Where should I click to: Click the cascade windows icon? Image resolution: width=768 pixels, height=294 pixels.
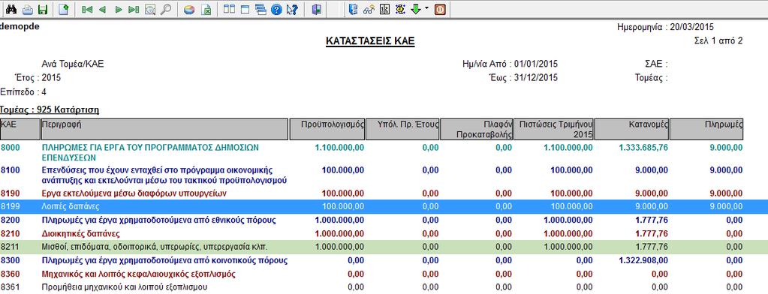tap(261, 9)
